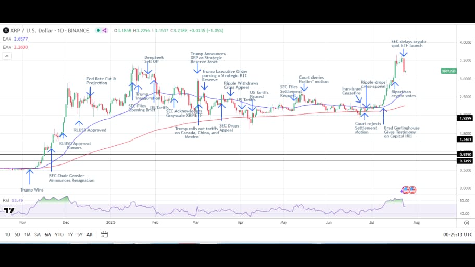
Task: Click the 00:25:13 UTC timezone button
Action: (x=458, y=235)
